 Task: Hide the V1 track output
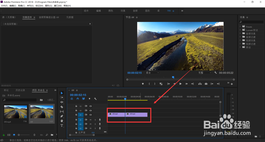coord(91,115)
